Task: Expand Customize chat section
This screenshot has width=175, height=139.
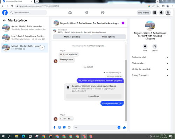Action: [150, 57]
